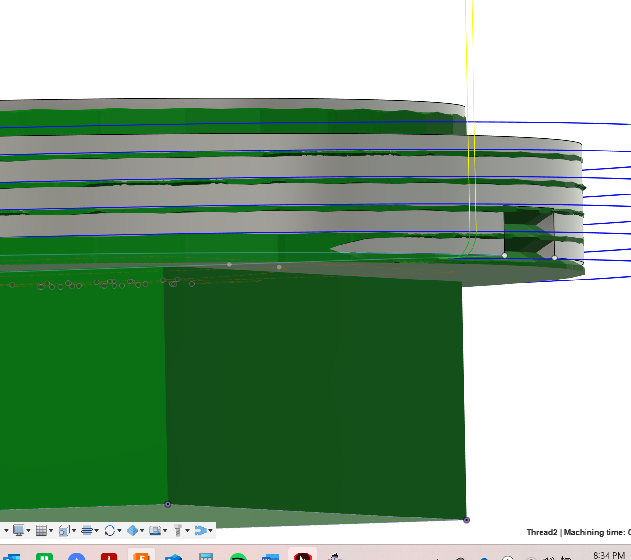Image resolution: width=631 pixels, height=560 pixels.
Task: Click the Machining time status text
Action: coord(598,532)
